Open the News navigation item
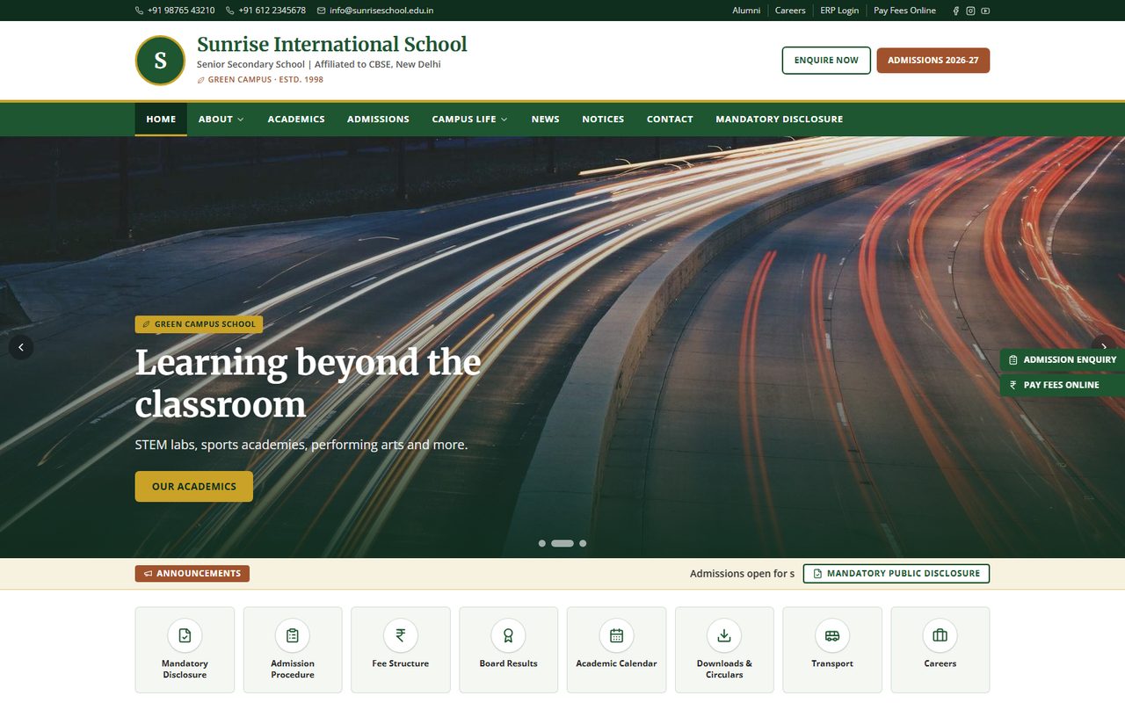Image resolution: width=1125 pixels, height=703 pixels. click(x=545, y=120)
